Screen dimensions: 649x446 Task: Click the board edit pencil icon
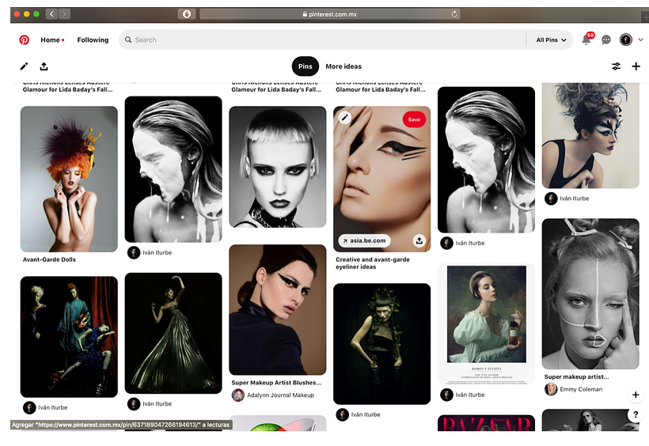click(24, 66)
